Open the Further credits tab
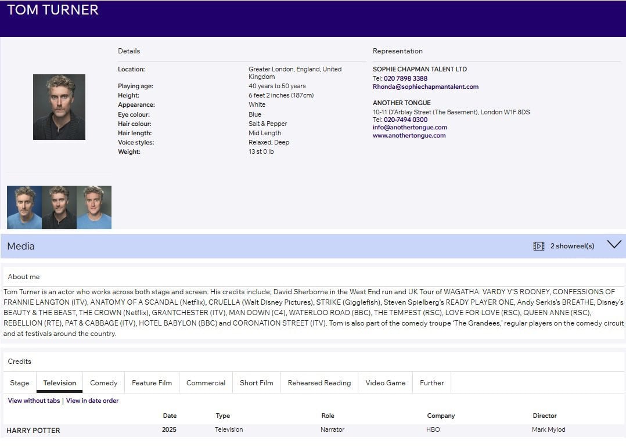Image resolution: width=626 pixels, height=448 pixels. click(431, 383)
